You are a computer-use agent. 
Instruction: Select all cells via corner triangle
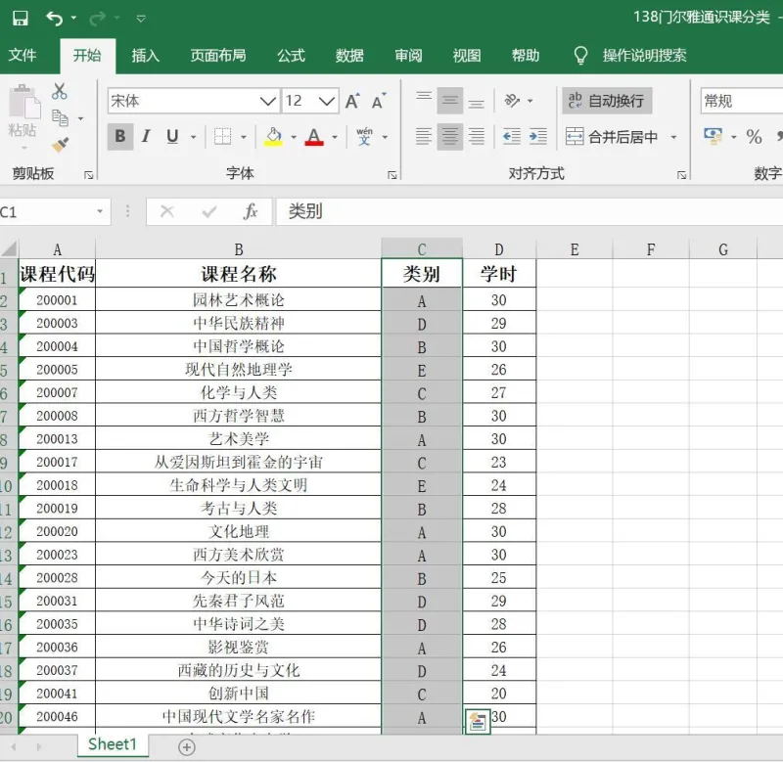pyautogui.click(x=9, y=248)
